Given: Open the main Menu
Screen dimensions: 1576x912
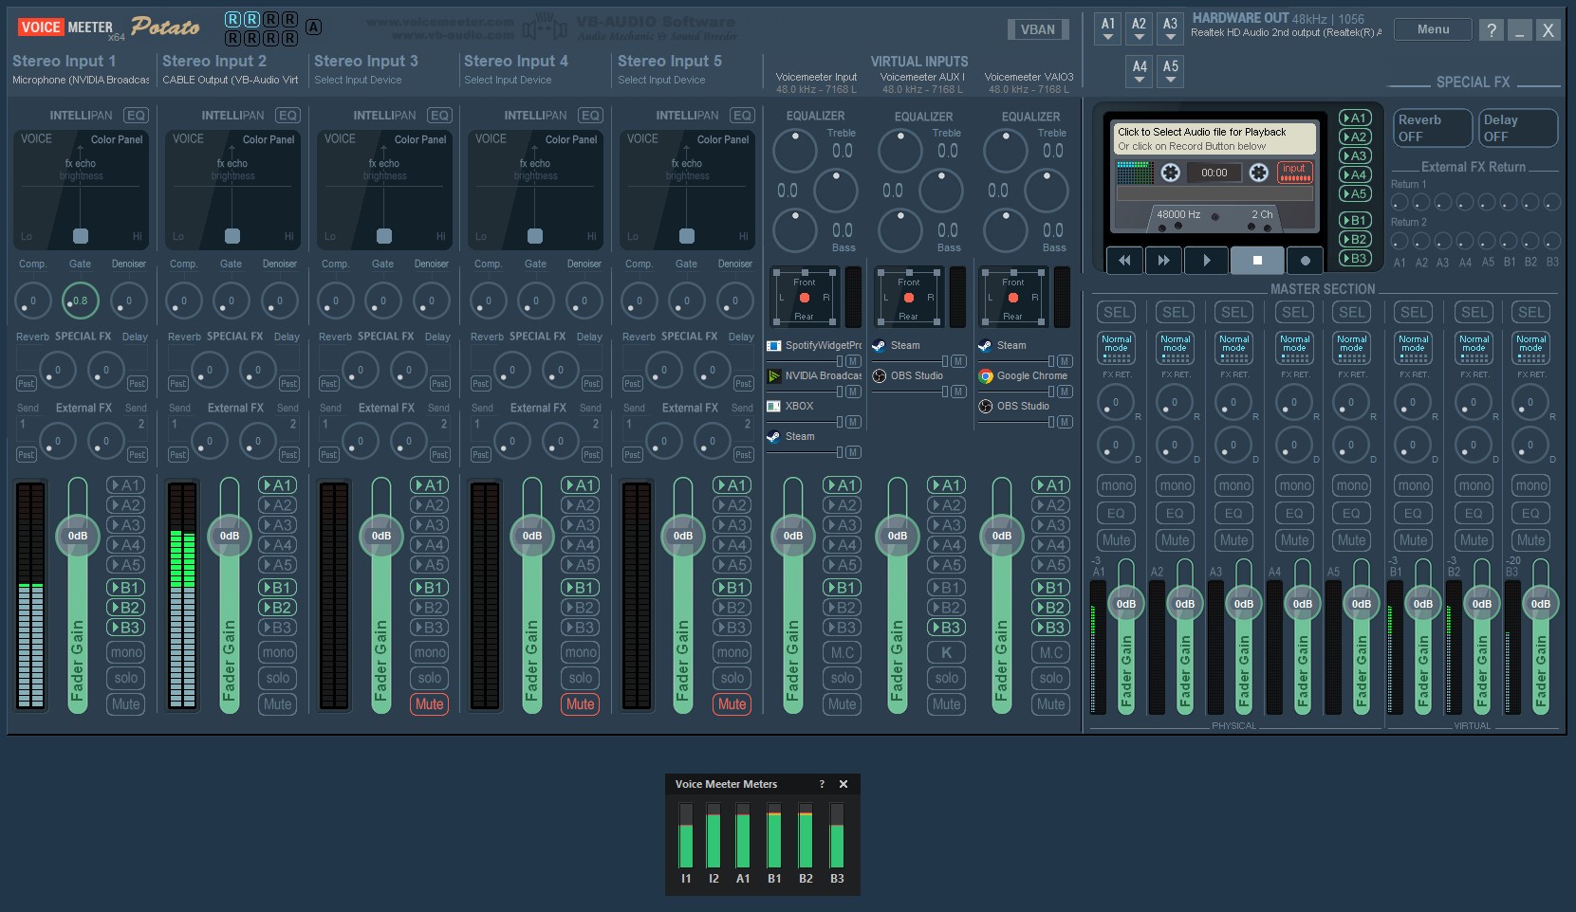Looking at the screenshot, I should click(x=1433, y=29).
